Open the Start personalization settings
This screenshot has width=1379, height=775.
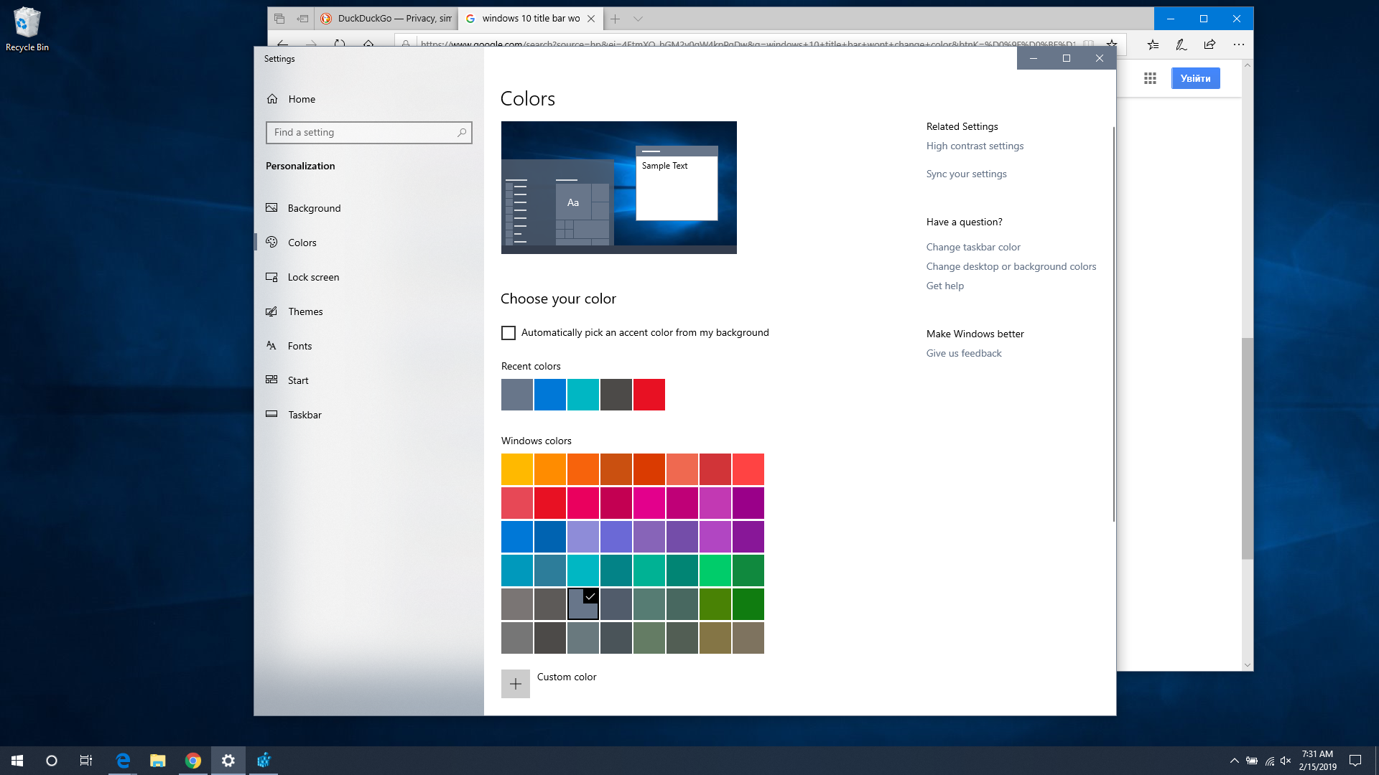(298, 380)
